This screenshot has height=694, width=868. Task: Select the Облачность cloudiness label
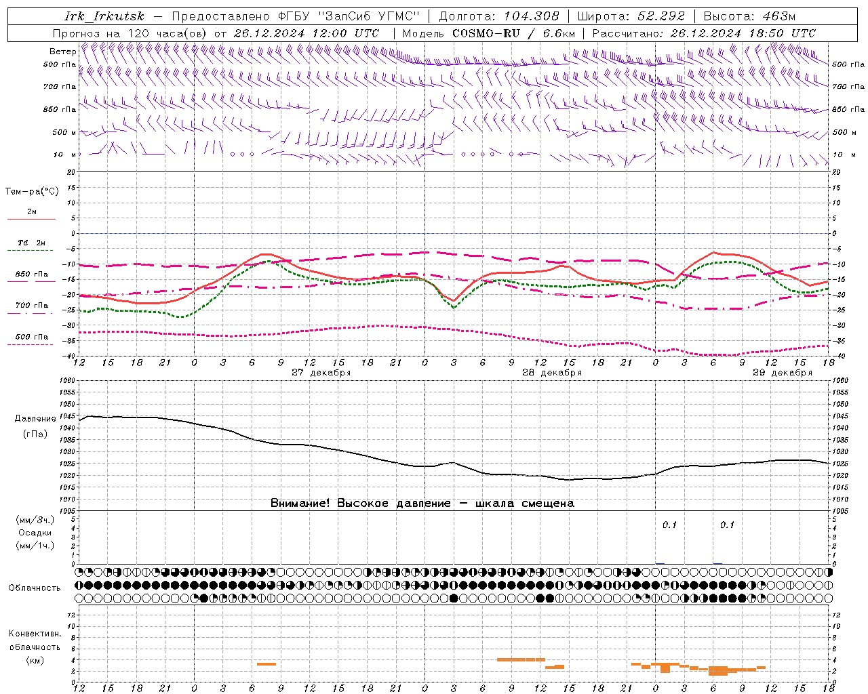(x=35, y=588)
